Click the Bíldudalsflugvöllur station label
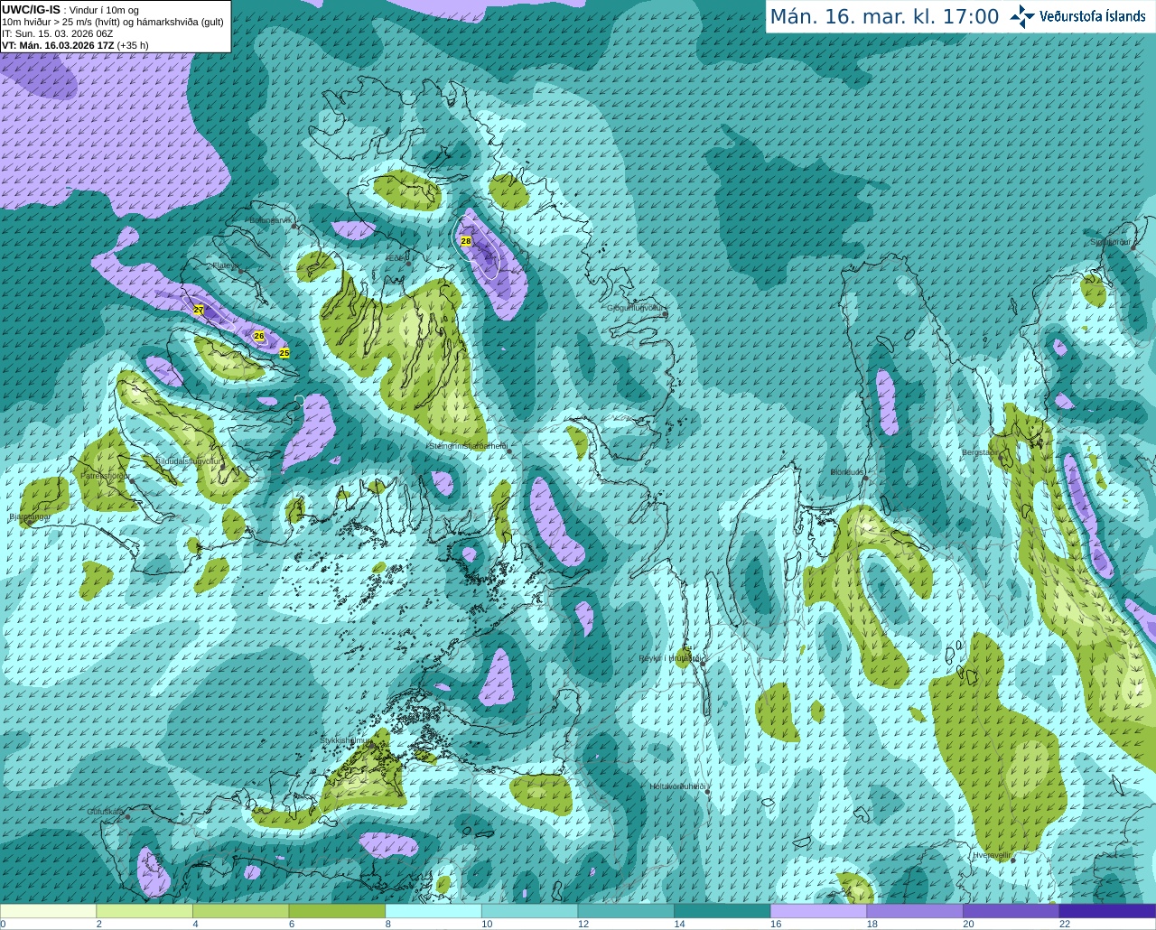Viewport: 1156px width, 930px height. [188, 460]
